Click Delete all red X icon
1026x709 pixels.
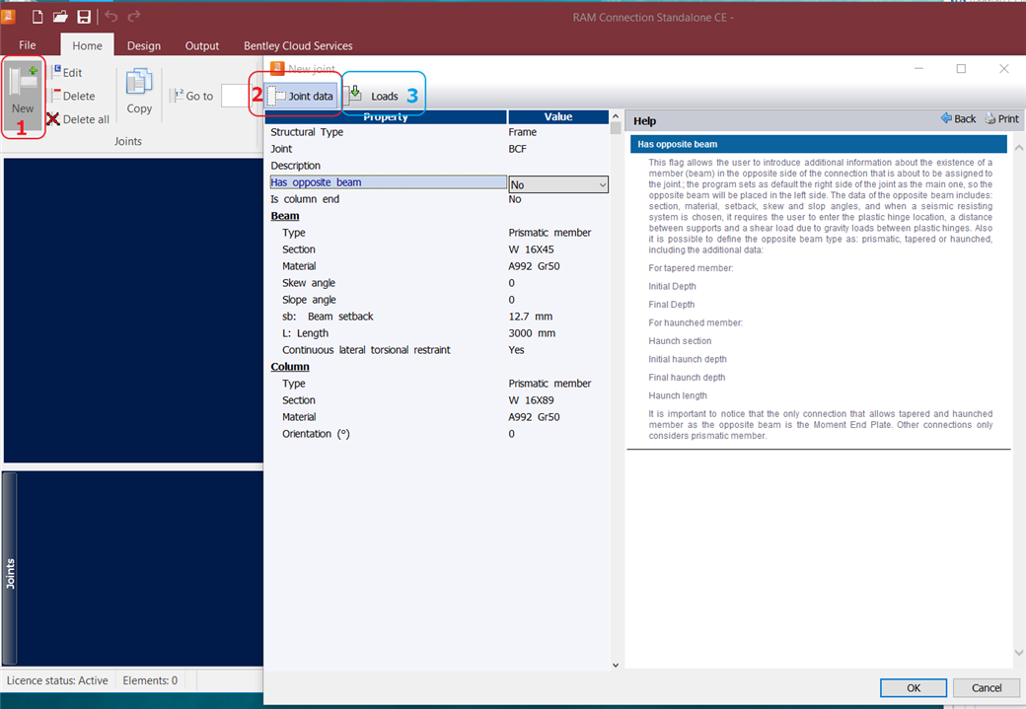point(53,119)
